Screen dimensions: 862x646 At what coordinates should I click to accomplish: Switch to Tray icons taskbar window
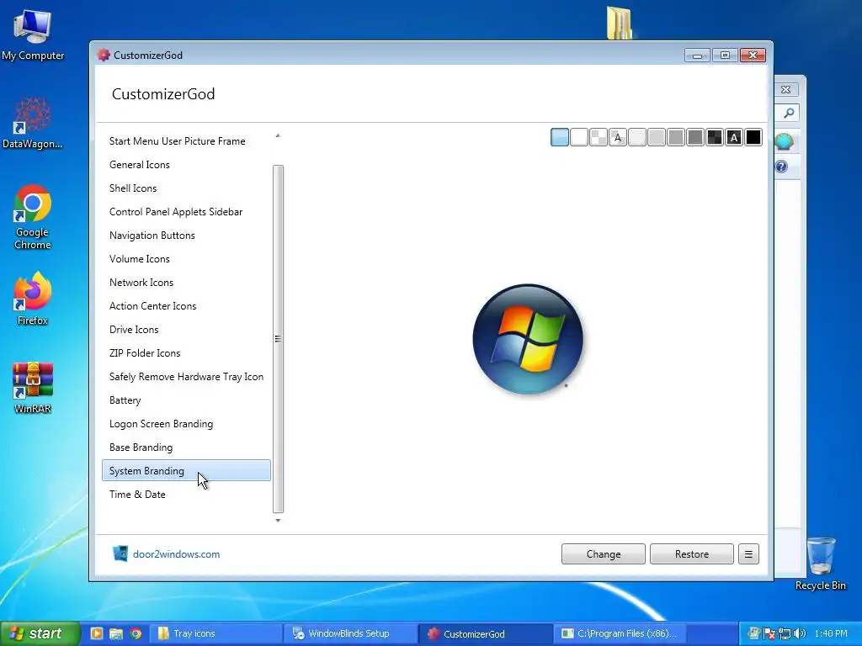tap(216, 633)
